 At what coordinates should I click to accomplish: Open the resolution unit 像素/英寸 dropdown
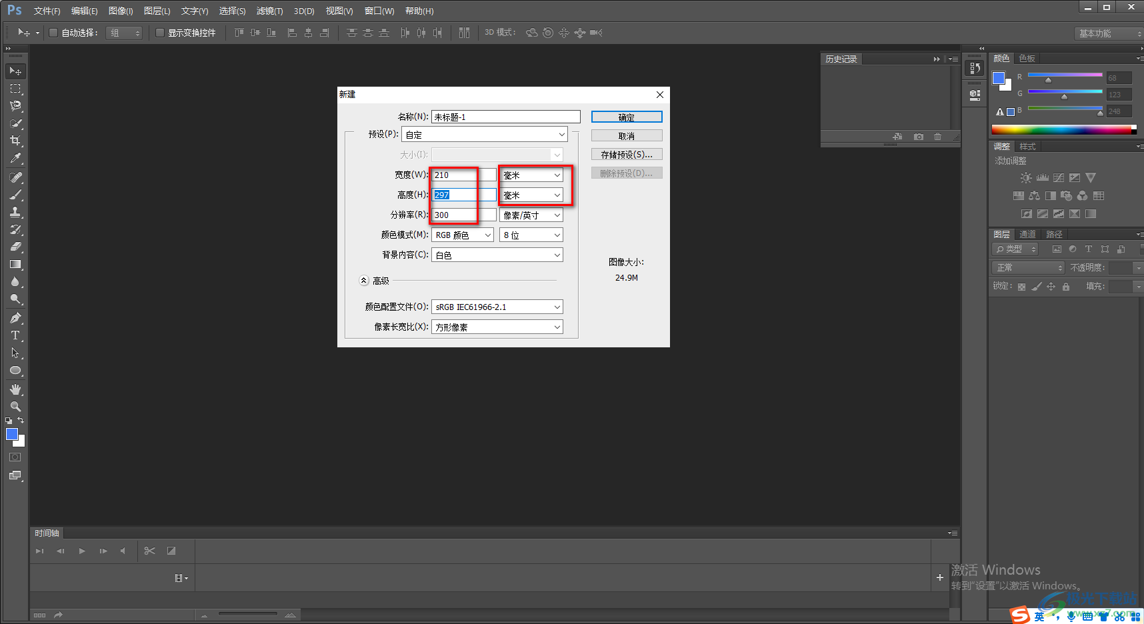531,215
